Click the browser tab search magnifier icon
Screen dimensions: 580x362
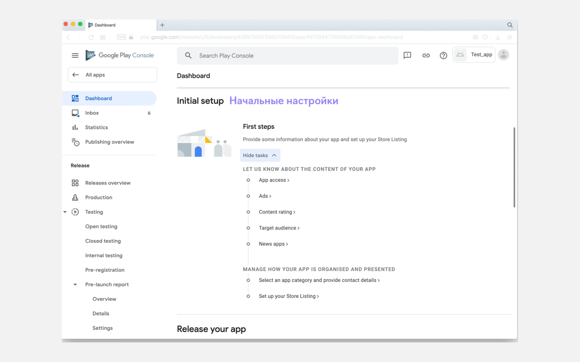[x=510, y=25]
